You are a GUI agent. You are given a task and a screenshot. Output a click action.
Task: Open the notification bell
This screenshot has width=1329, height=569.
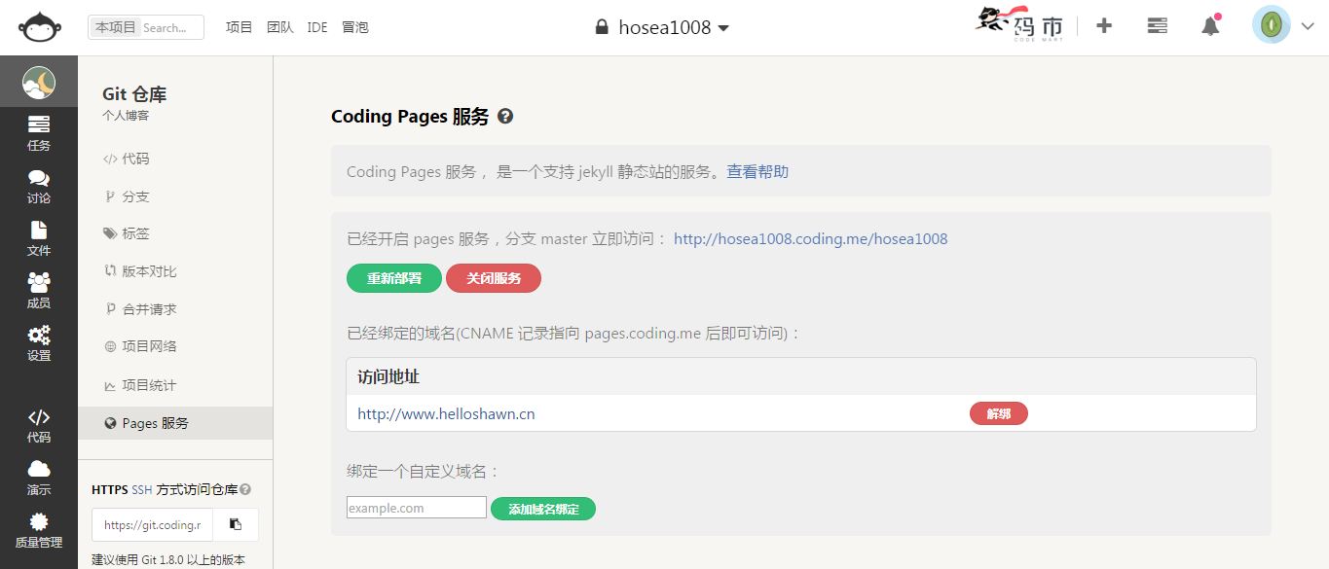(1210, 26)
